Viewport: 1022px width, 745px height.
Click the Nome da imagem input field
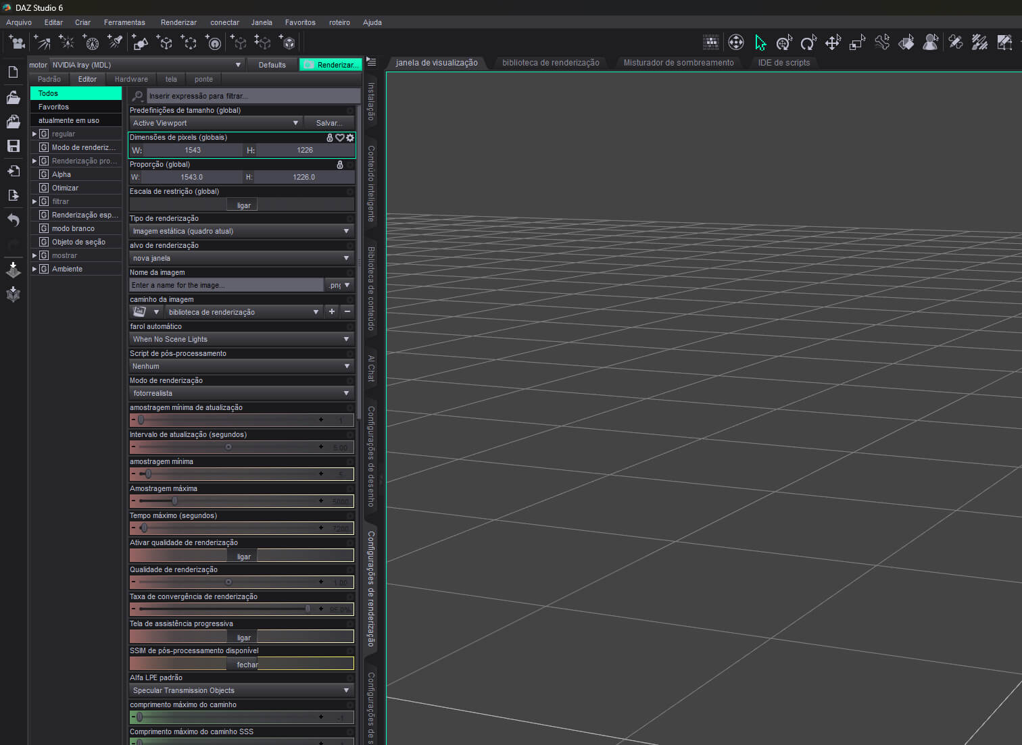click(x=226, y=285)
